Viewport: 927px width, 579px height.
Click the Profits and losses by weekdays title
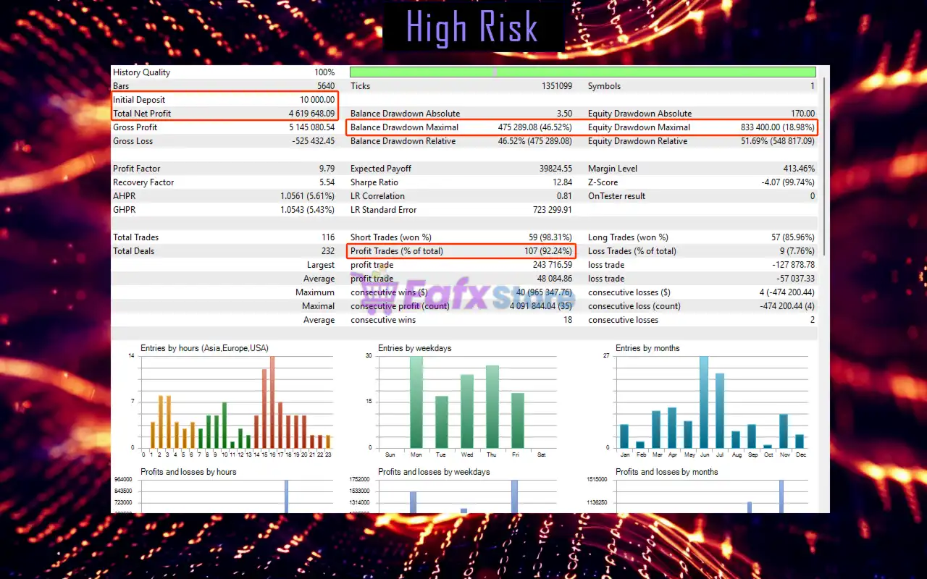tap(434, 472)
